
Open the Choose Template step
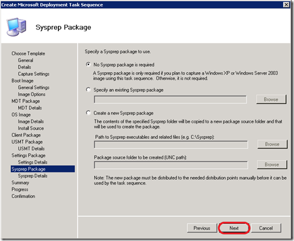point(28,53)
